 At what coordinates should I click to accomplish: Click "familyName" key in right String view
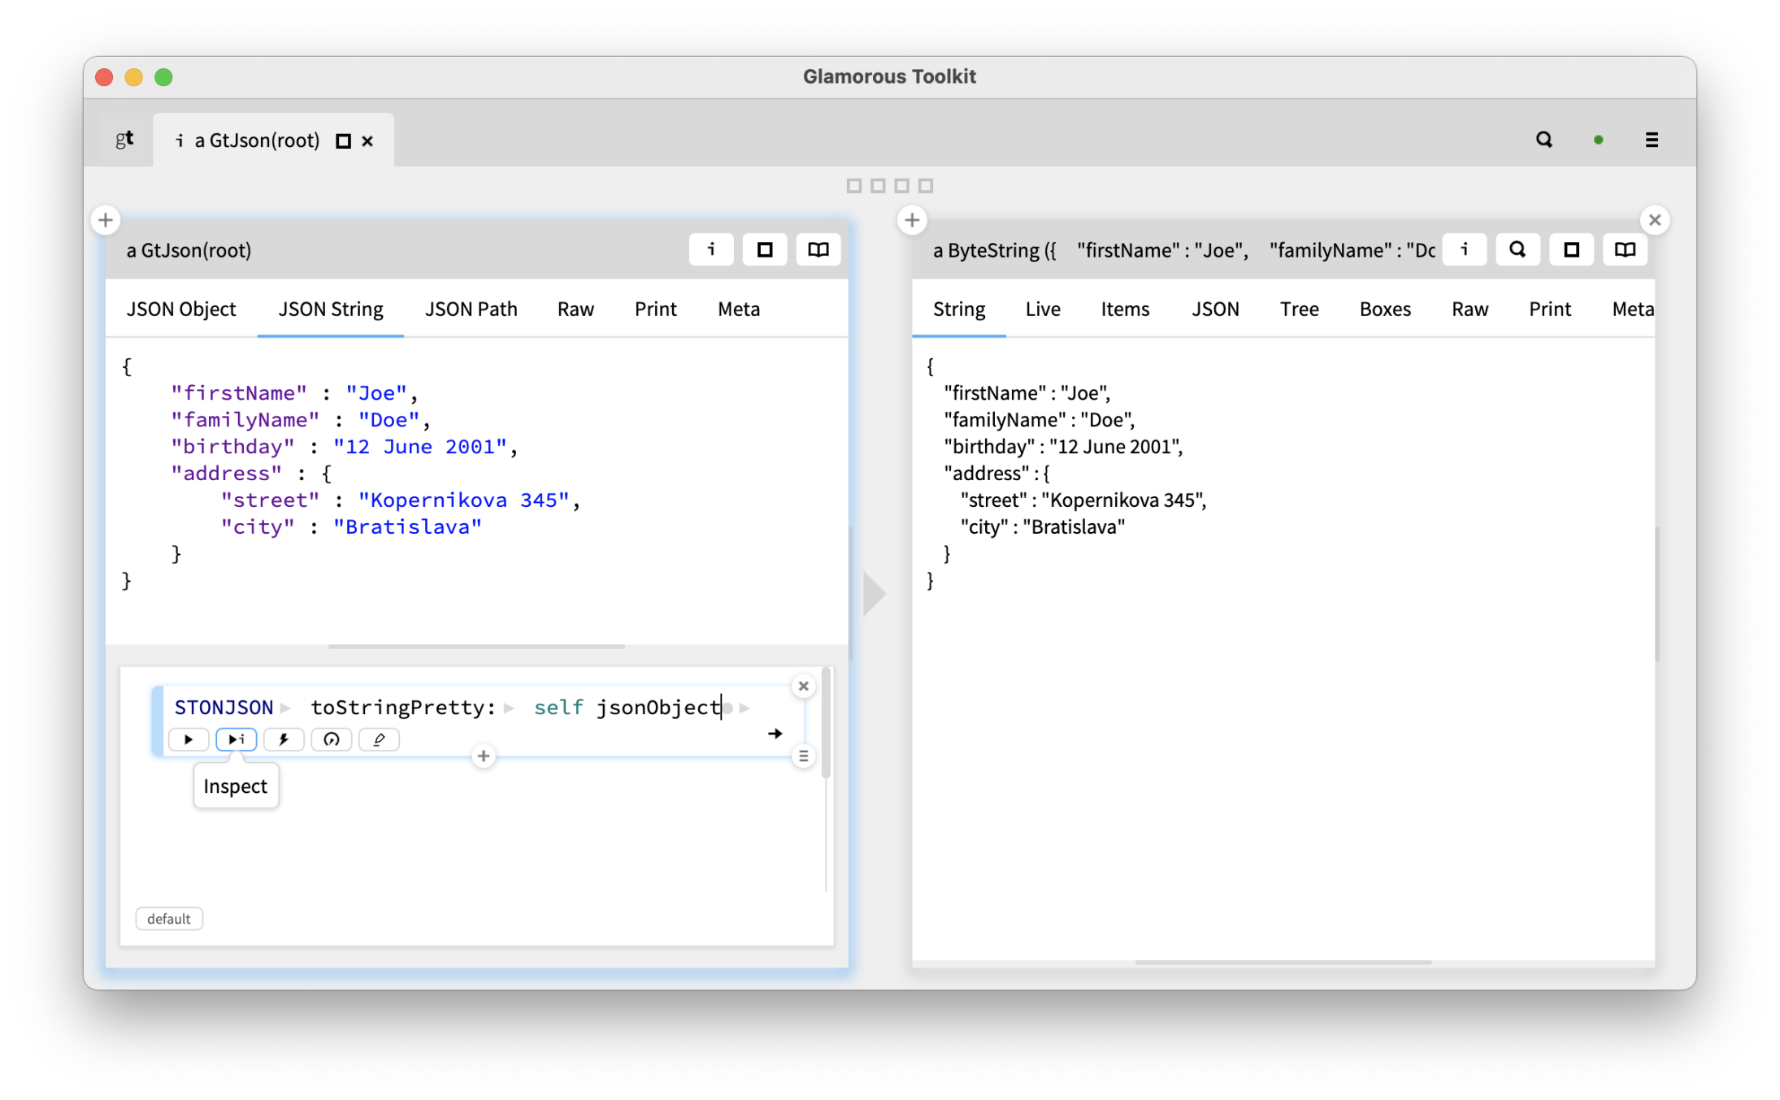pos(1005,420)
